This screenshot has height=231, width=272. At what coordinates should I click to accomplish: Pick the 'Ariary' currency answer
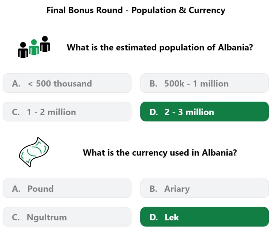click(204, 188)
